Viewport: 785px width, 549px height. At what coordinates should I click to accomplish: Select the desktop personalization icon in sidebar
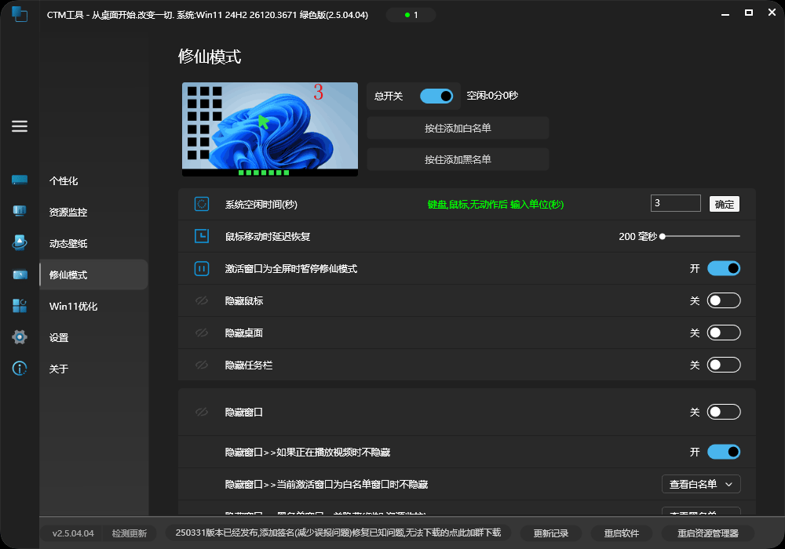coord(19,179)
